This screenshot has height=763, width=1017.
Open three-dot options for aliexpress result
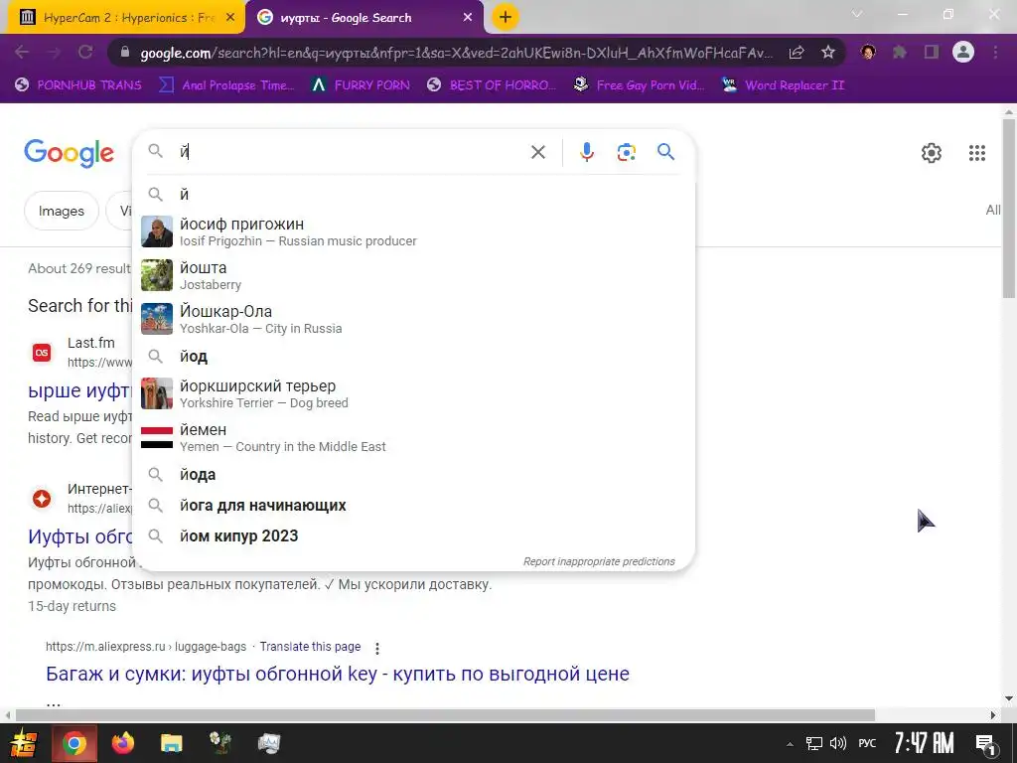(376, 648)
